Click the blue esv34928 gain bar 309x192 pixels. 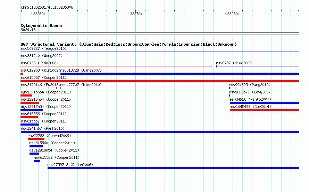click(265, 103)
